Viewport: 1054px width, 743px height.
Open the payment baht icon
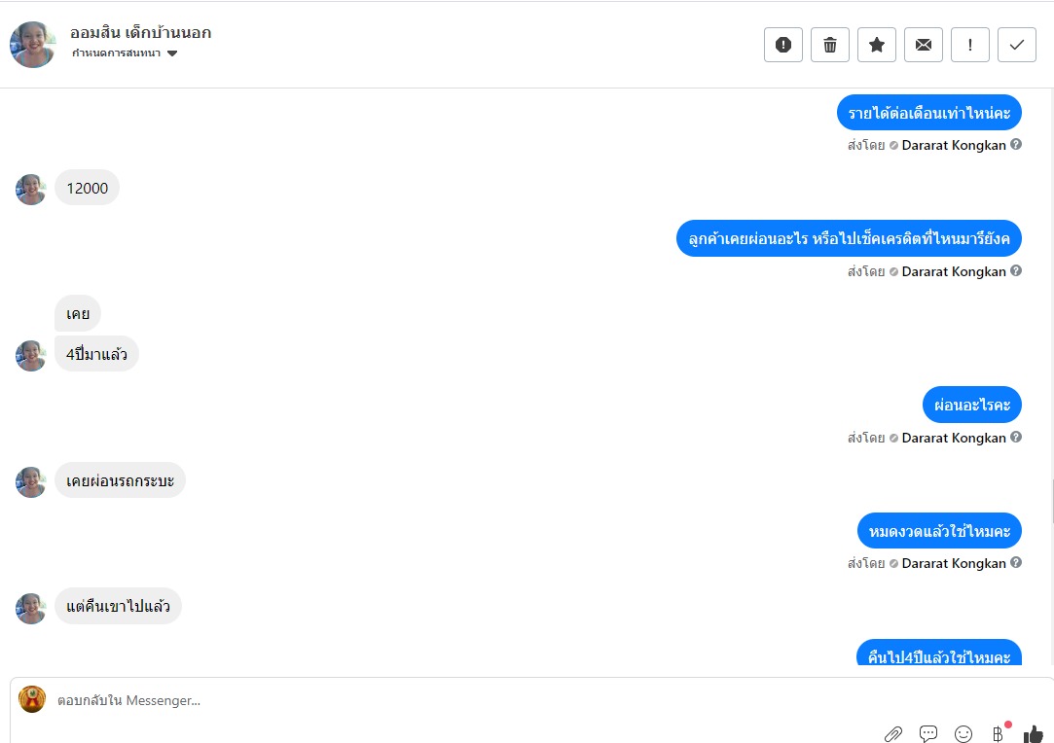pos(999,733)
